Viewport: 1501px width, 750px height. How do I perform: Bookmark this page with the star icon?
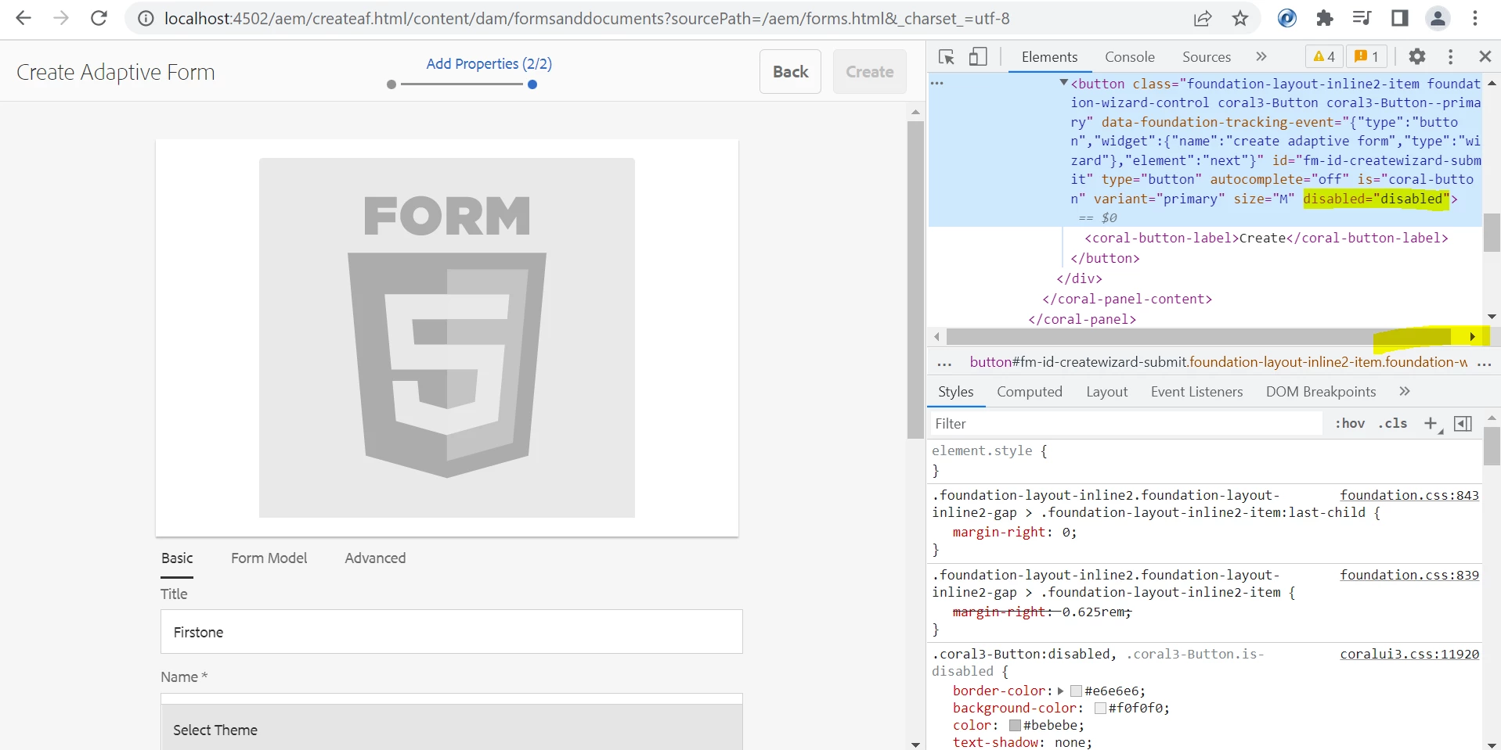click(x=1240, y=18)
